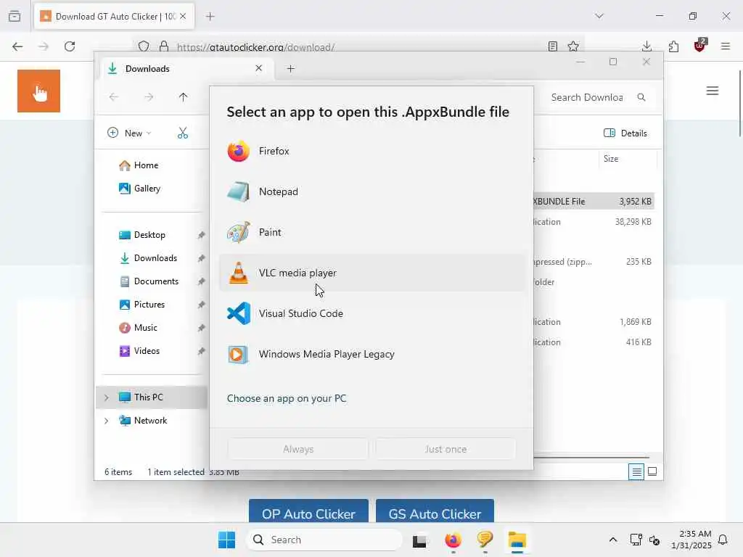
Task: Click the Explorer search magnifier icon
Action: (x=641, y=97)
